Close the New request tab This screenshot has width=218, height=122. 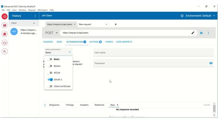point(106,24)
